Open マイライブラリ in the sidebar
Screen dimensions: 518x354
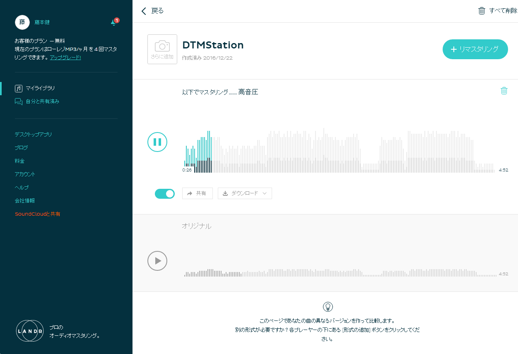pos(40,88)
